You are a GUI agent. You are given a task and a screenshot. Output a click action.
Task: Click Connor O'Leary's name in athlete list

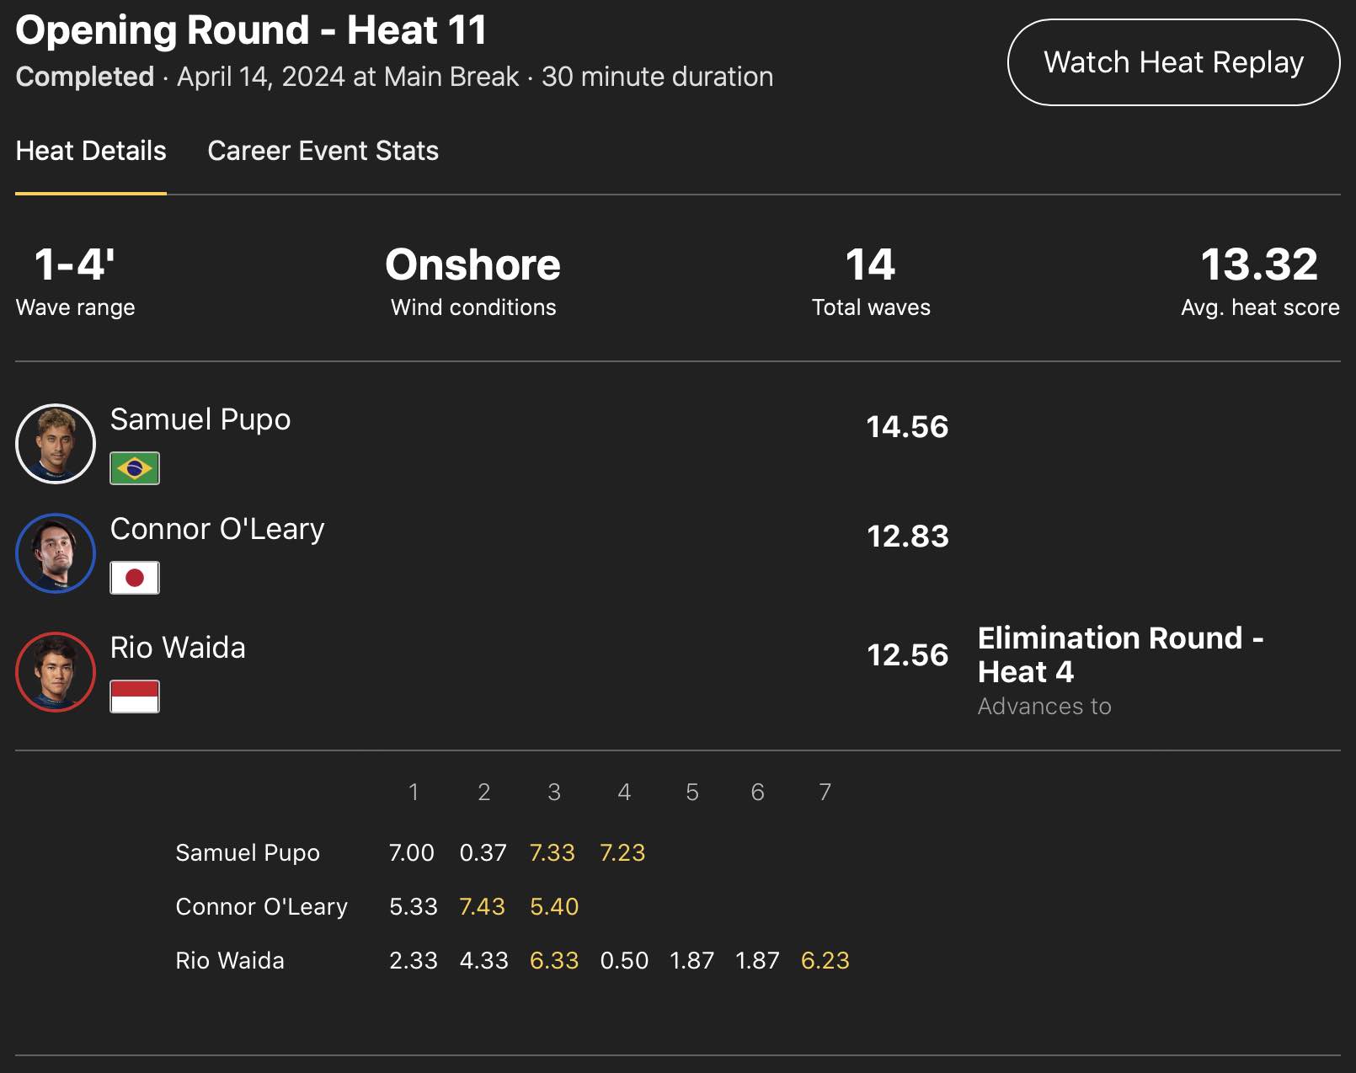(x=217, y=529)
